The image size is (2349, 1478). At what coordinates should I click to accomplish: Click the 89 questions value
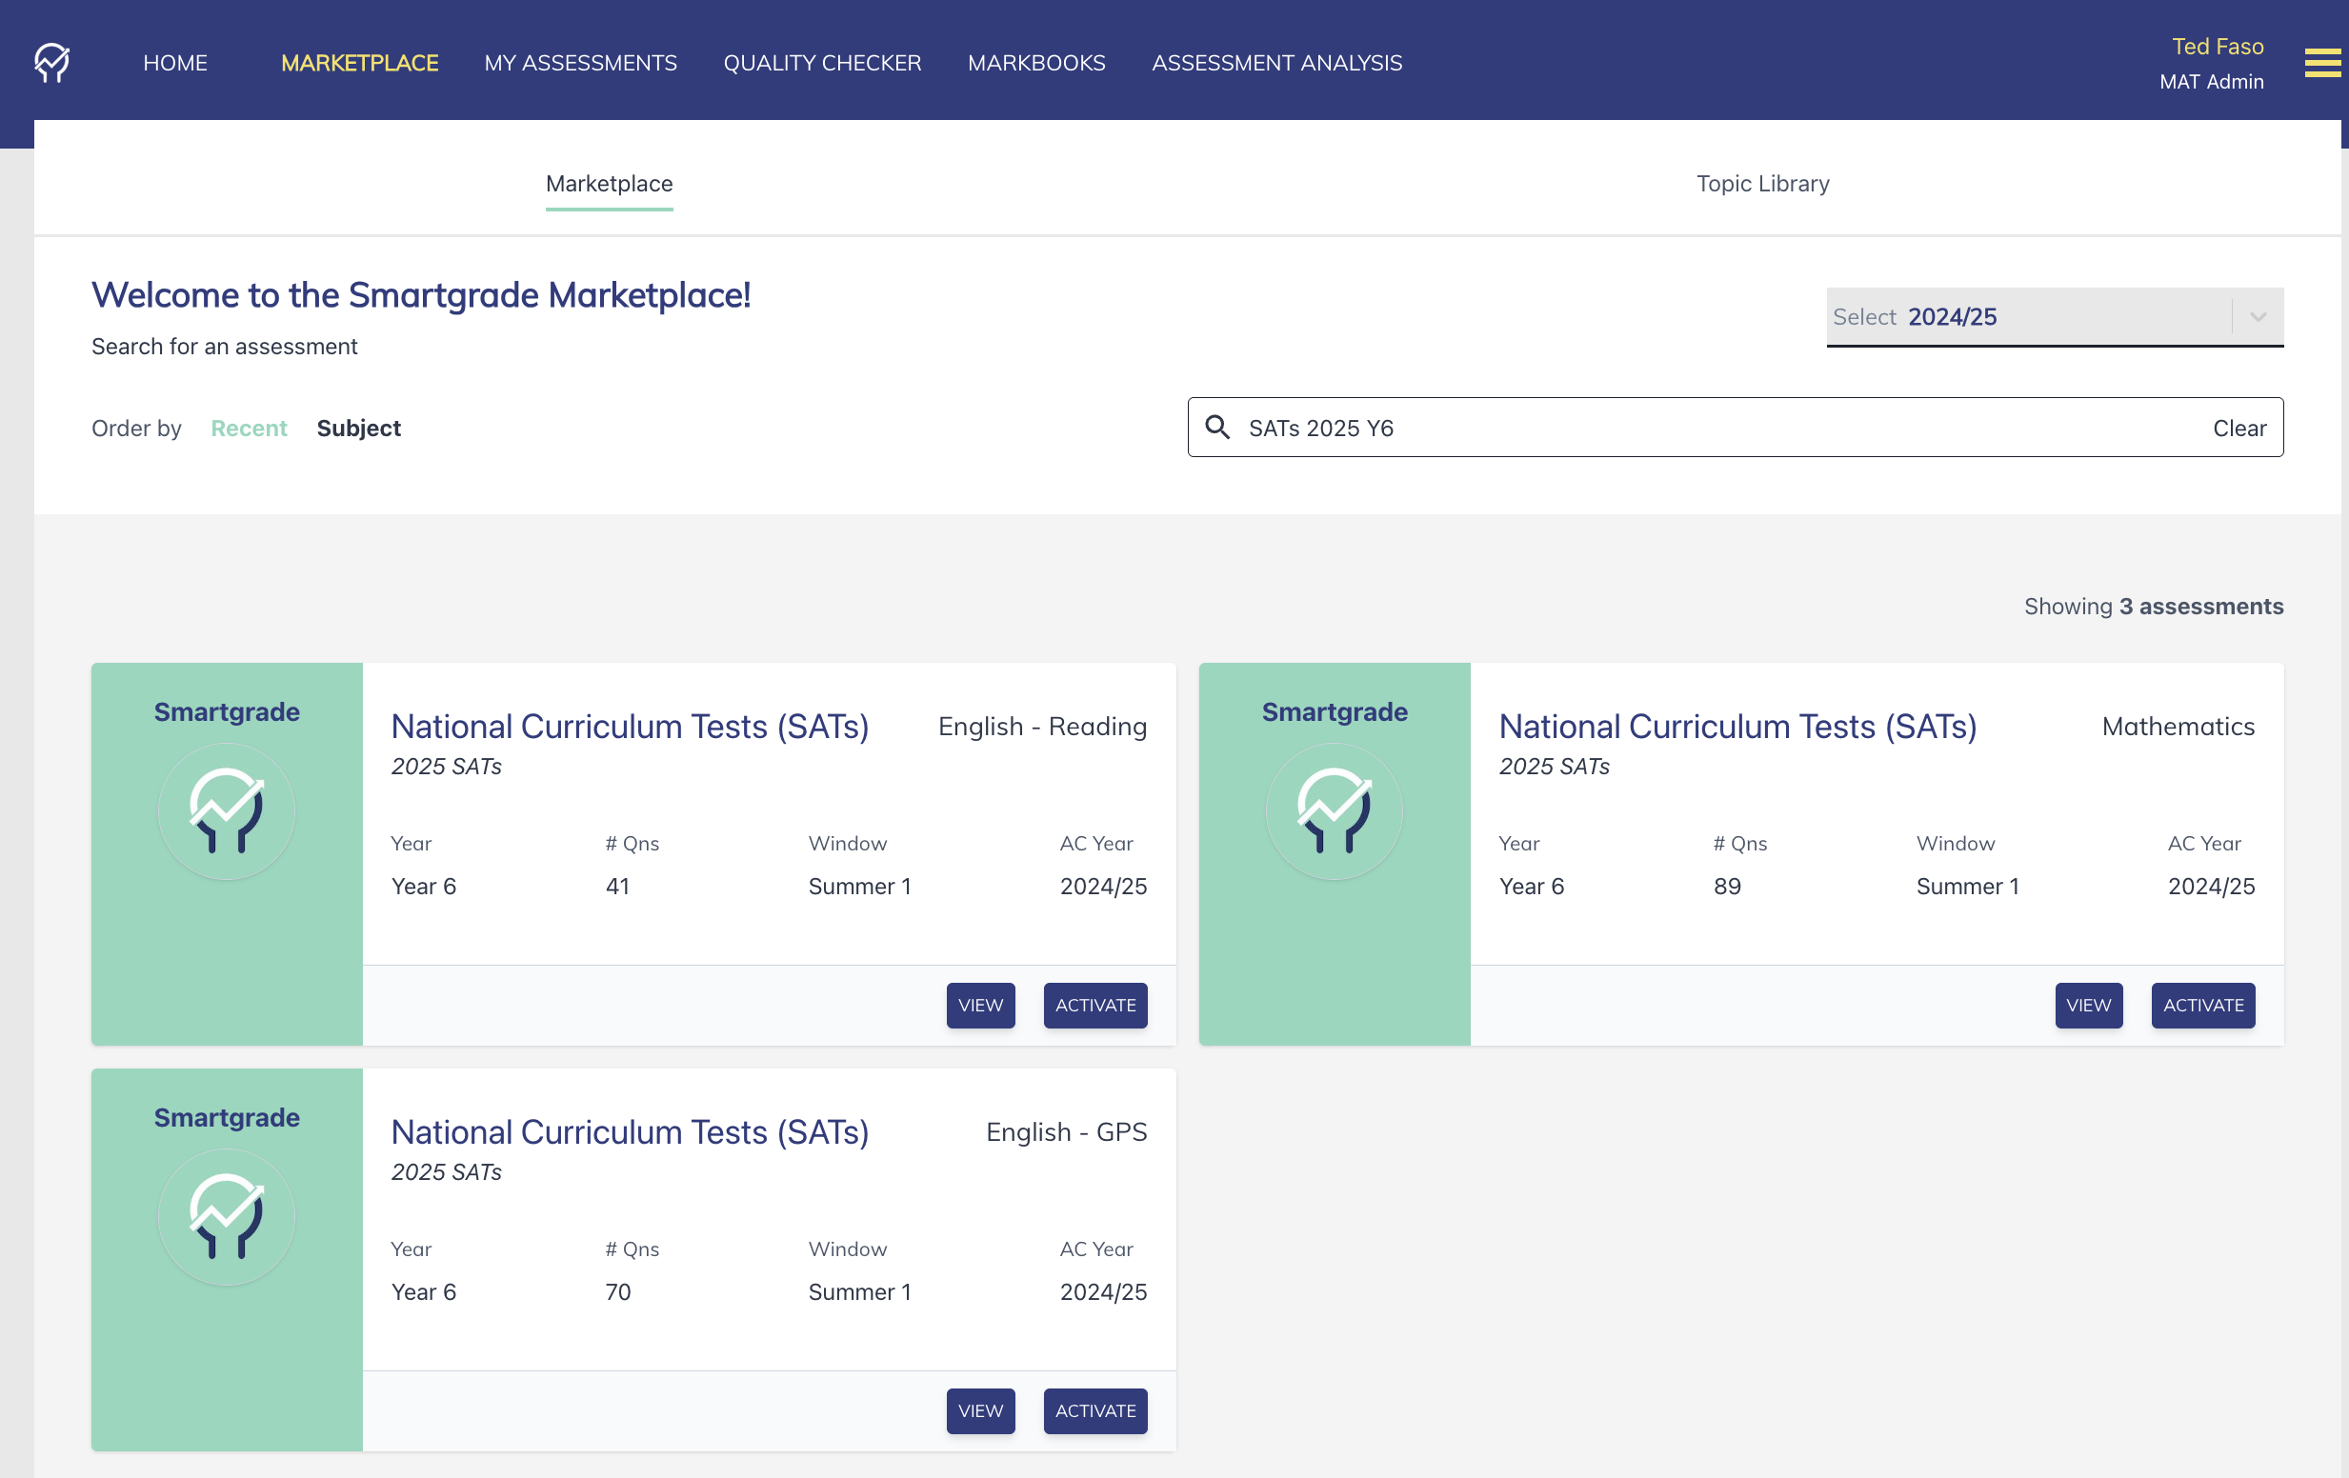(x=1727, y=886)
